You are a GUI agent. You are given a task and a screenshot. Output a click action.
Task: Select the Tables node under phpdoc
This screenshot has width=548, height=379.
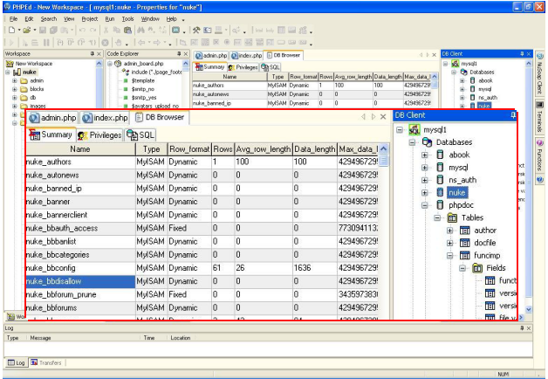tap(472, 217)
